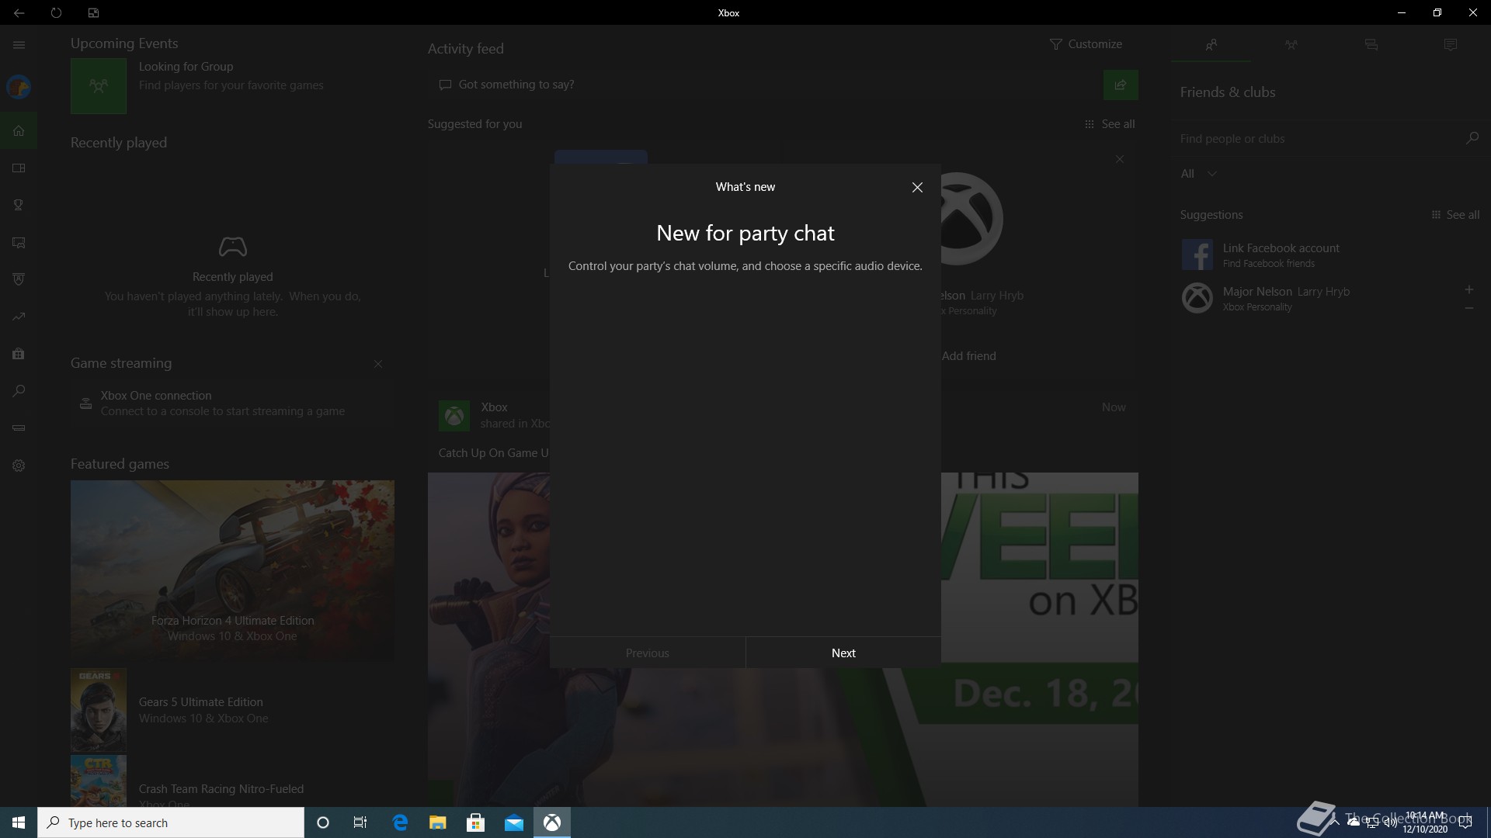Image resolution: width=1491 pixels, height=838 pixels.
Task: Open Microsoft Store from taskbar
Action: pyautogui.click(x=476, y=822)
